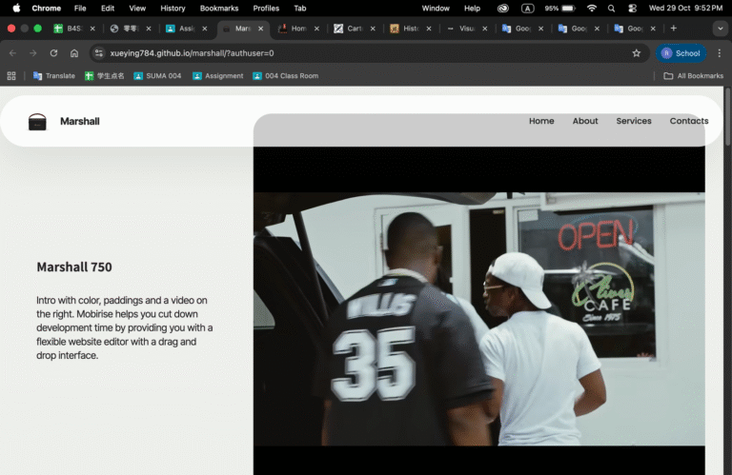
Task: Open the All Bookmarks folder
Action: [694, 76]
